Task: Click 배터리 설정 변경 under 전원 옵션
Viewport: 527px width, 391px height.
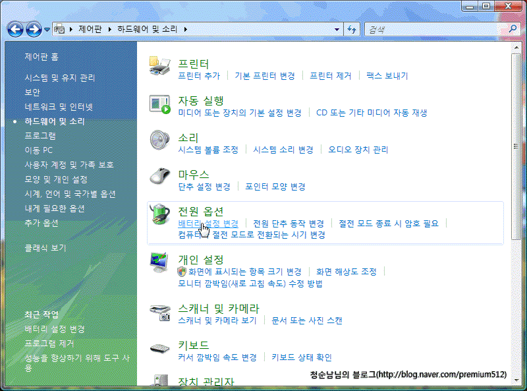Action: (208, 224)
